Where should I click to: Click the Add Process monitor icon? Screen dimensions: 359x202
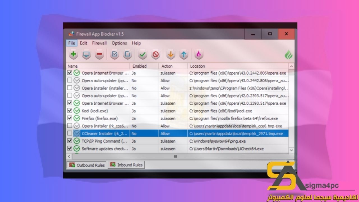coord(86,54)
